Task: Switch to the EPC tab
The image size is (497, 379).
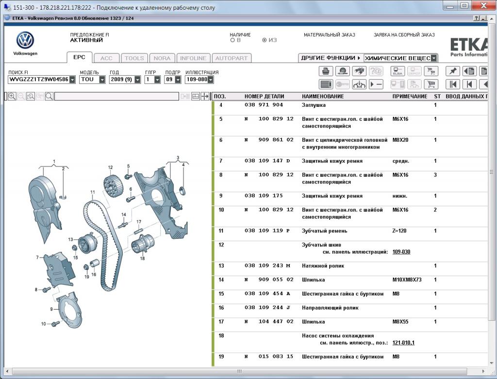Action: (x=79, y=57)
